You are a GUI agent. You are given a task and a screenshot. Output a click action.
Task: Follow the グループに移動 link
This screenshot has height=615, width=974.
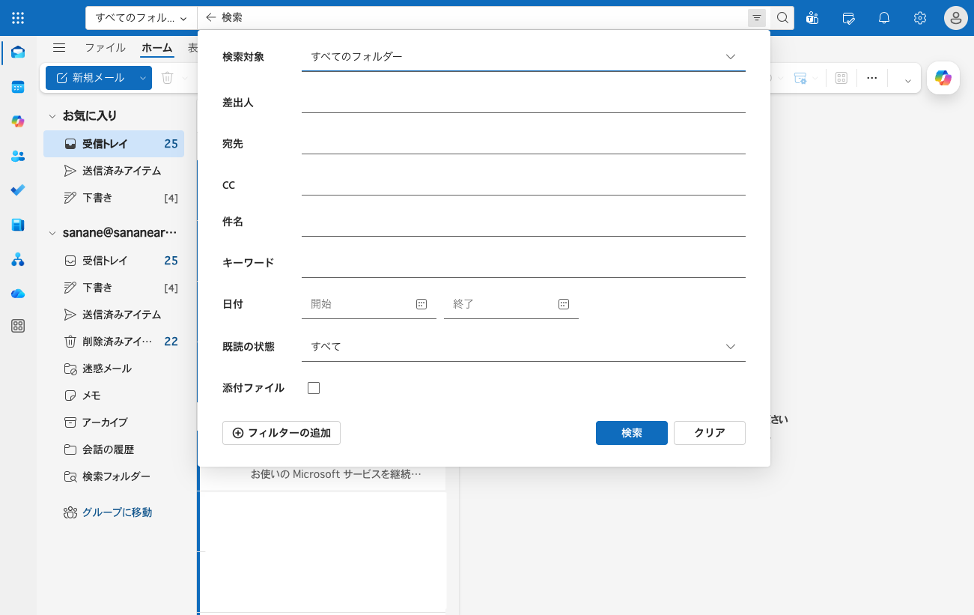point(117,512)
